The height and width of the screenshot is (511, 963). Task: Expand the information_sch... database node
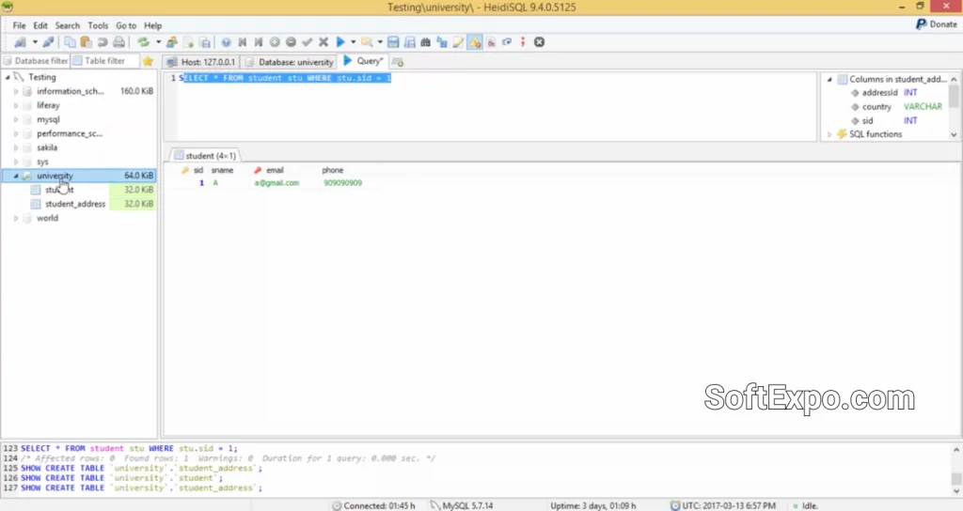(16, 91)
